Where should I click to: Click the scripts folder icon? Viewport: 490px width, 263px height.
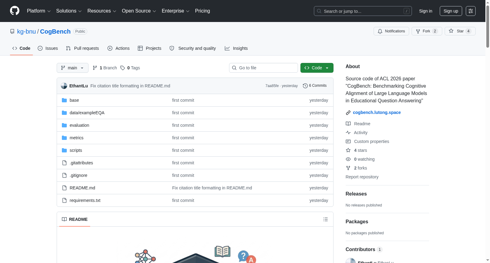64,150
